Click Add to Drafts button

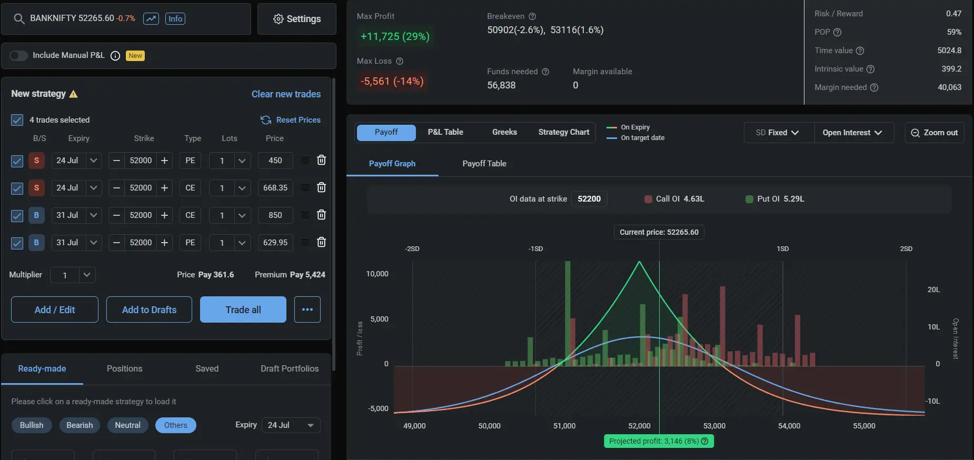(x=149, y=309)
